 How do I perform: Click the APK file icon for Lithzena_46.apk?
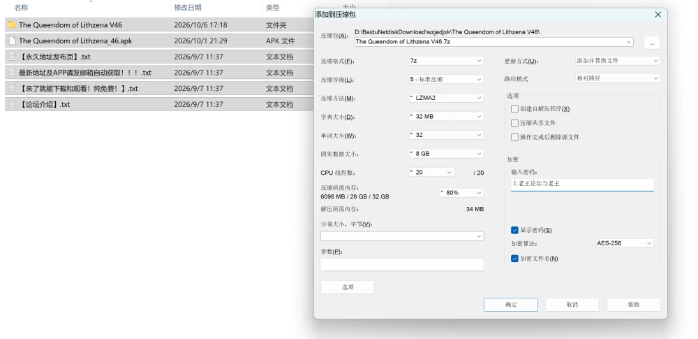12,41
